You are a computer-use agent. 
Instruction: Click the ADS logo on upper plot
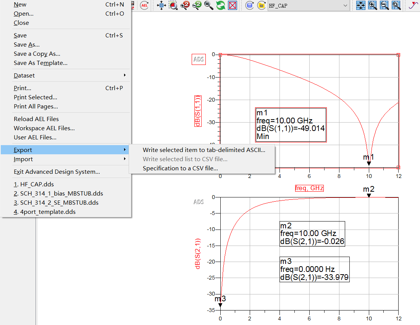click(x=199, y=59)
